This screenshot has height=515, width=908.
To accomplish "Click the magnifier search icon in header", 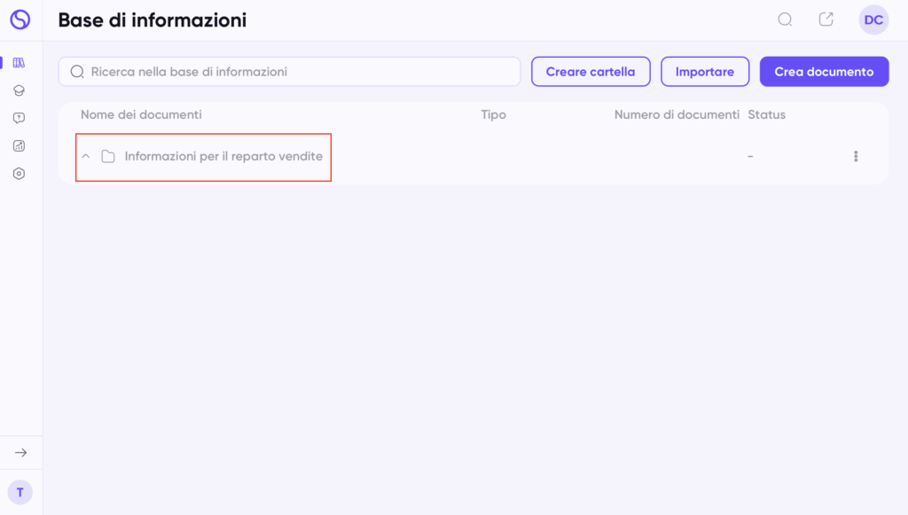I will click(785, 20).
